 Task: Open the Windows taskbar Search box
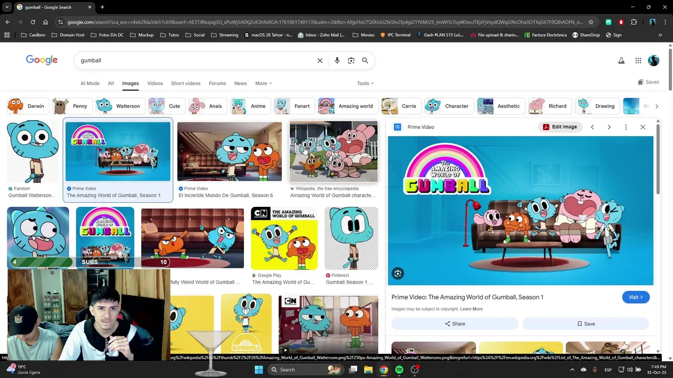(305, 370)
